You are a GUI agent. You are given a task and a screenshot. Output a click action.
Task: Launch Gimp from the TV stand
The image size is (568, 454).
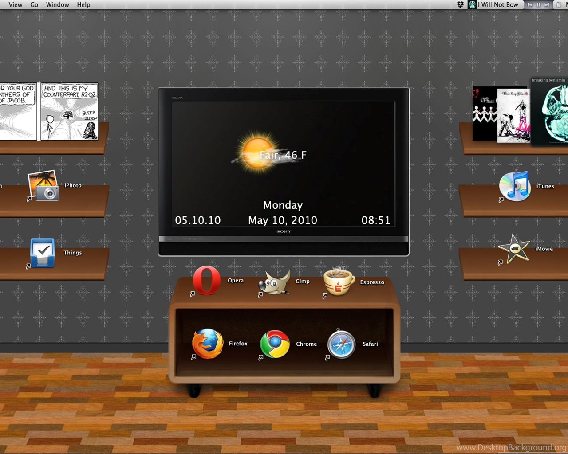pos(275,282)
